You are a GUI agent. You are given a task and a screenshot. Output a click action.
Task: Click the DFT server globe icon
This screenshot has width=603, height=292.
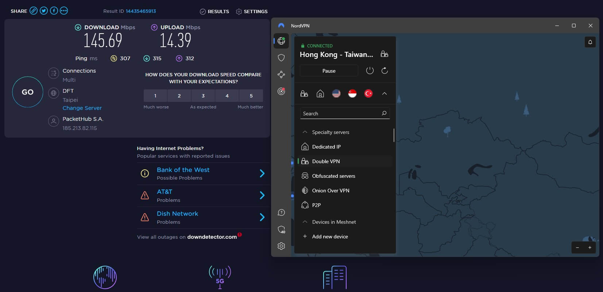pos(54,93)
